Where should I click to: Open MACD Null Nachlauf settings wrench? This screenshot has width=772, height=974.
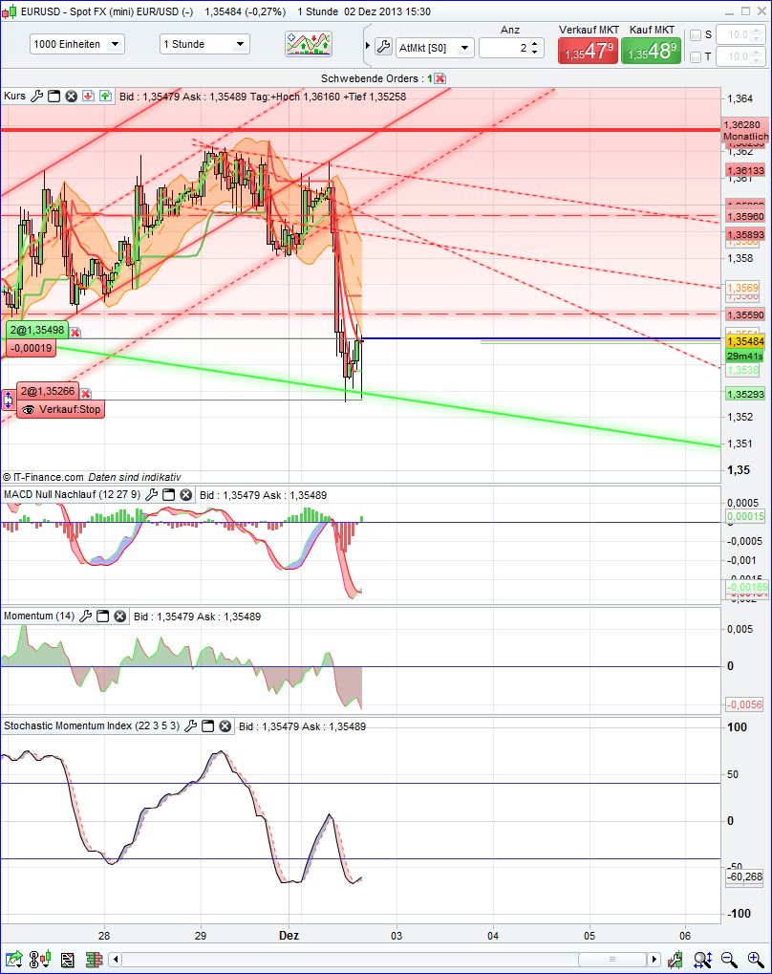pos(153,494)
